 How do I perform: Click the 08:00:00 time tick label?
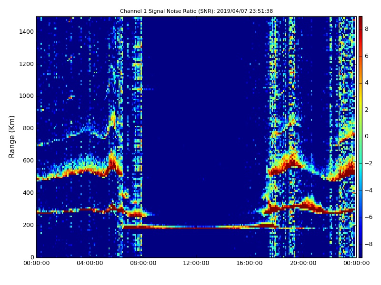pos(143,263)
